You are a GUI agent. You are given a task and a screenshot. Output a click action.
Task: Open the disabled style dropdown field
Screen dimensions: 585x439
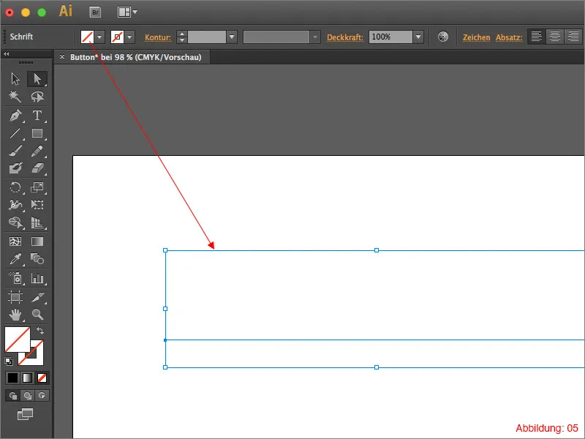282,37
